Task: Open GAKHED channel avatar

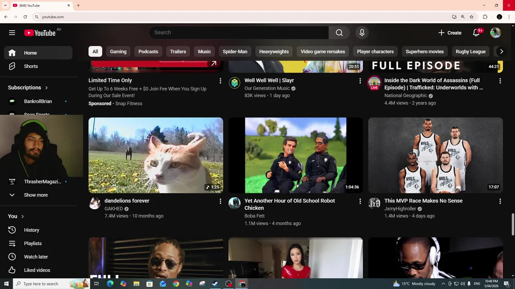Action: (95, 204)
